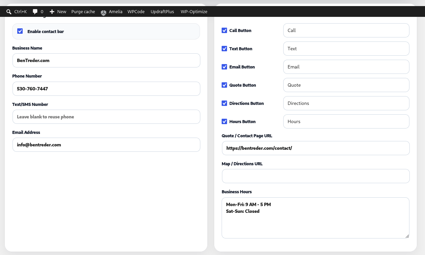
Task: Edit the Hours button label field
Action: (346, 121)
